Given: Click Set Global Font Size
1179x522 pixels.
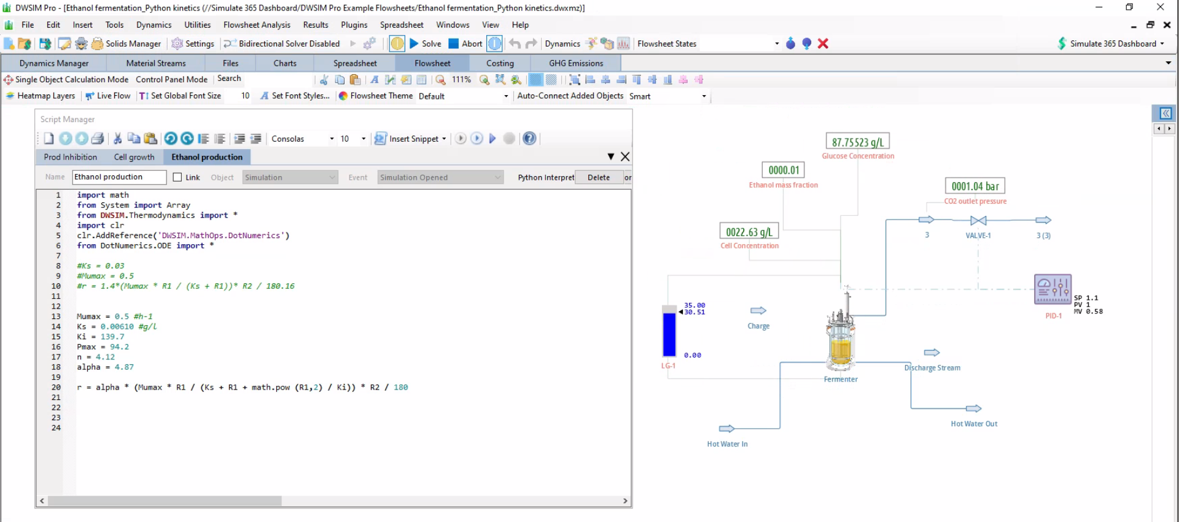Looking at the screenshot, I should pyautogui.click(x=180, y=96).
